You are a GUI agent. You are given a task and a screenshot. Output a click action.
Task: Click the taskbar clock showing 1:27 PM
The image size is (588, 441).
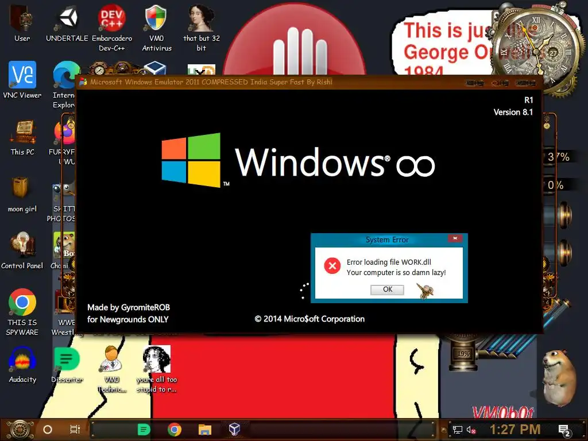pos(515,430)
